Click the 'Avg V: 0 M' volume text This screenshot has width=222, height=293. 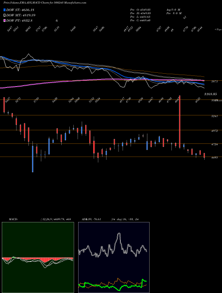tap(173, 9)
